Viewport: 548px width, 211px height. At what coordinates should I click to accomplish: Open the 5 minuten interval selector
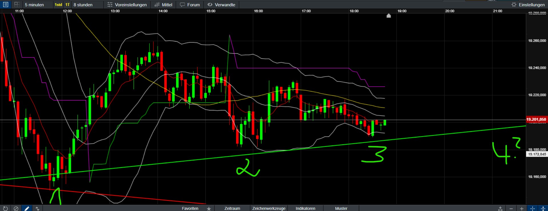coord(35,5)
